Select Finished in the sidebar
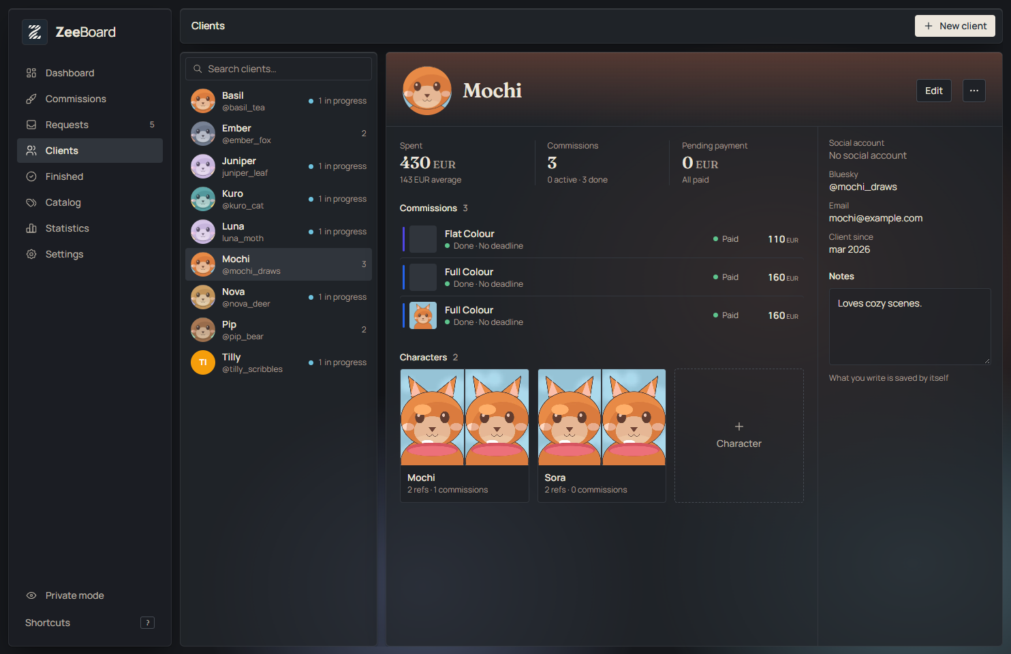 point(90,176)
